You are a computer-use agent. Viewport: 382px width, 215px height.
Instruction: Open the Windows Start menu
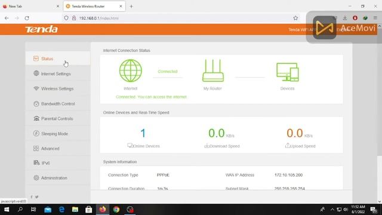7,210
